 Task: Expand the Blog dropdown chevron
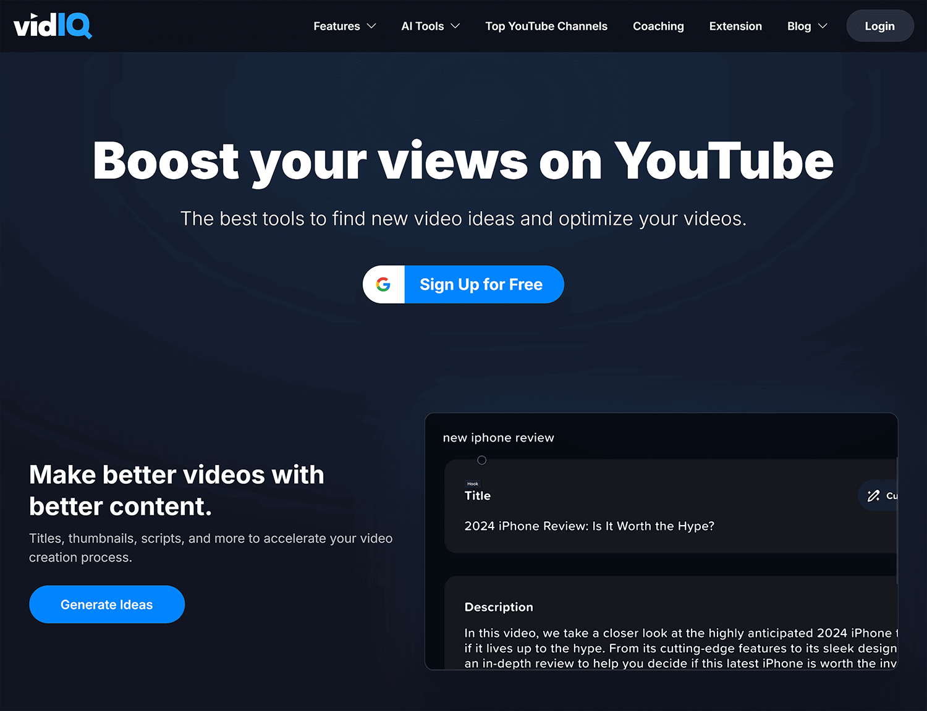(x=823, y=26)
